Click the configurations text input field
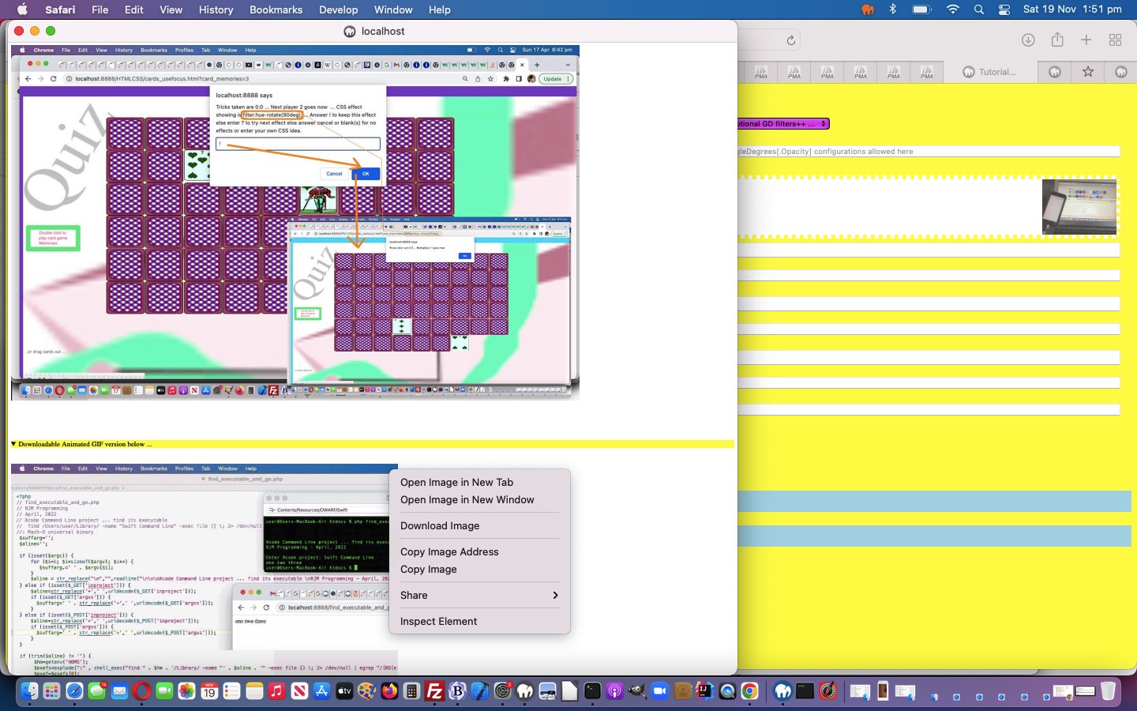 (x=929, y=152)
